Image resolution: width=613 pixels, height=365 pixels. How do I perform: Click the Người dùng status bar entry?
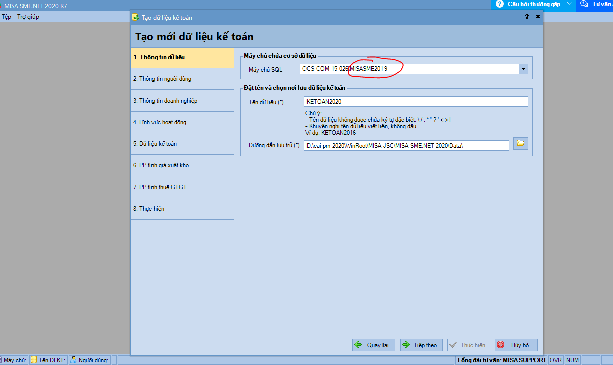pyautogui.click(x=89, y=360)
